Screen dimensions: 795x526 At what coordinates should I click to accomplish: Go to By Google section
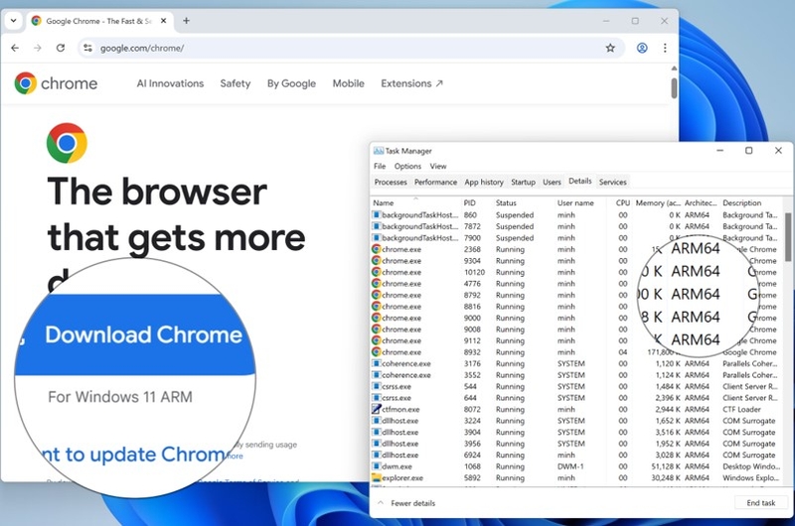(291, 83)
